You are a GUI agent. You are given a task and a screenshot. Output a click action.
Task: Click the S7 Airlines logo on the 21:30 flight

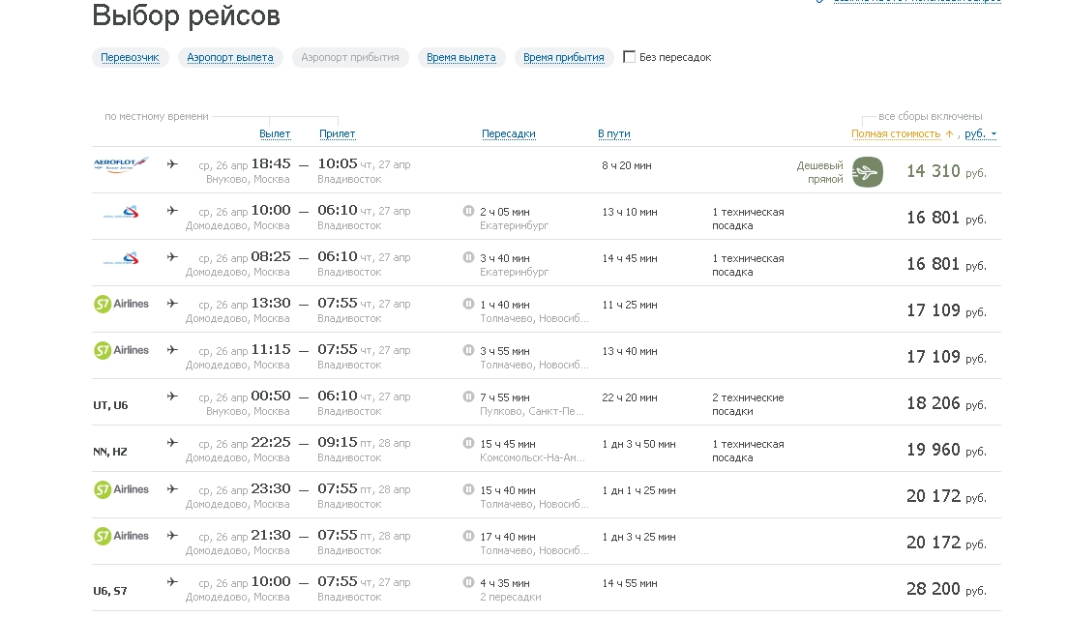[x=121, y=536]
